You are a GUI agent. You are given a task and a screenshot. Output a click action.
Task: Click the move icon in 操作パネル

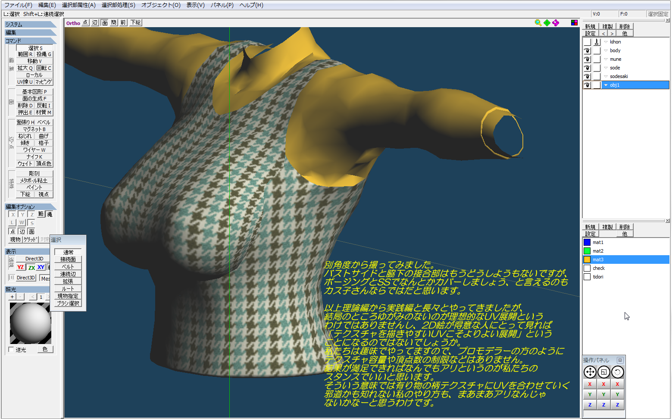[590, 372]
